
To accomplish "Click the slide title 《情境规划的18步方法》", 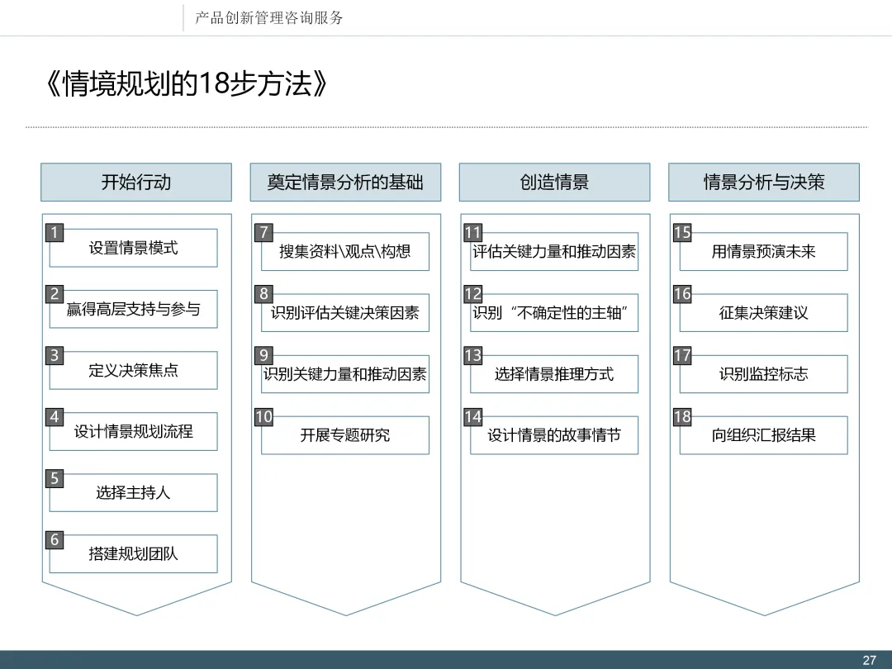I will [x=187, y=83].
